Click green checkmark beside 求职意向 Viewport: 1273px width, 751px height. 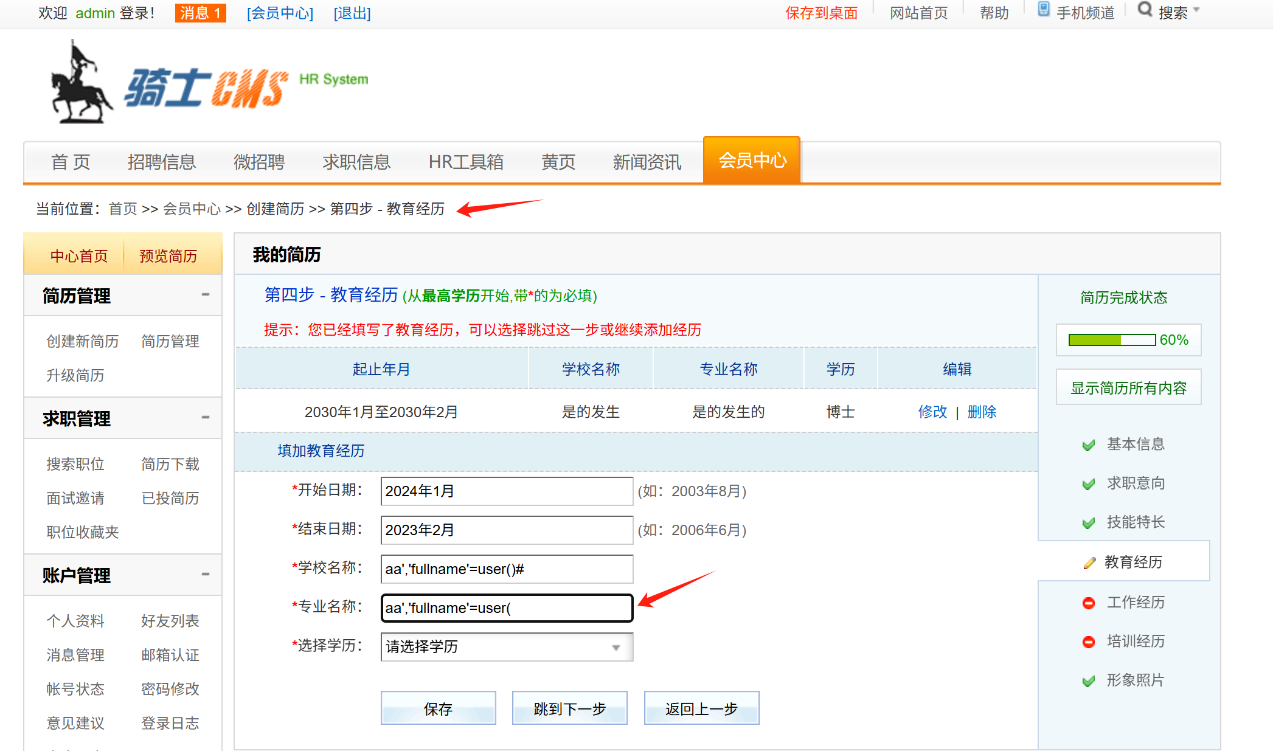1089,484
